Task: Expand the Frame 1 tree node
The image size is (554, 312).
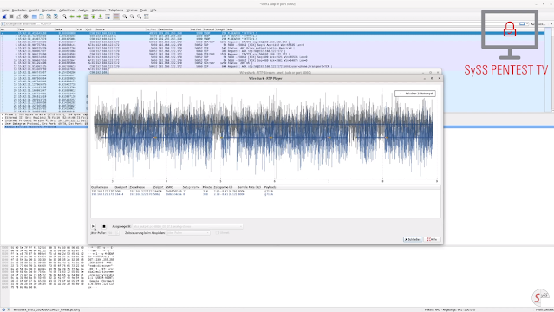Action: click(x=2, y=115)
